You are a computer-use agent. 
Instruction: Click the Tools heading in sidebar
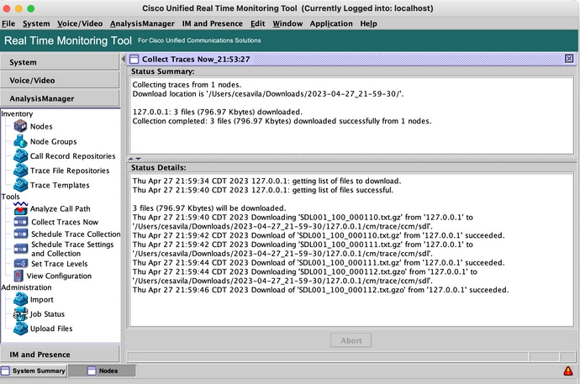pos(10,197)
